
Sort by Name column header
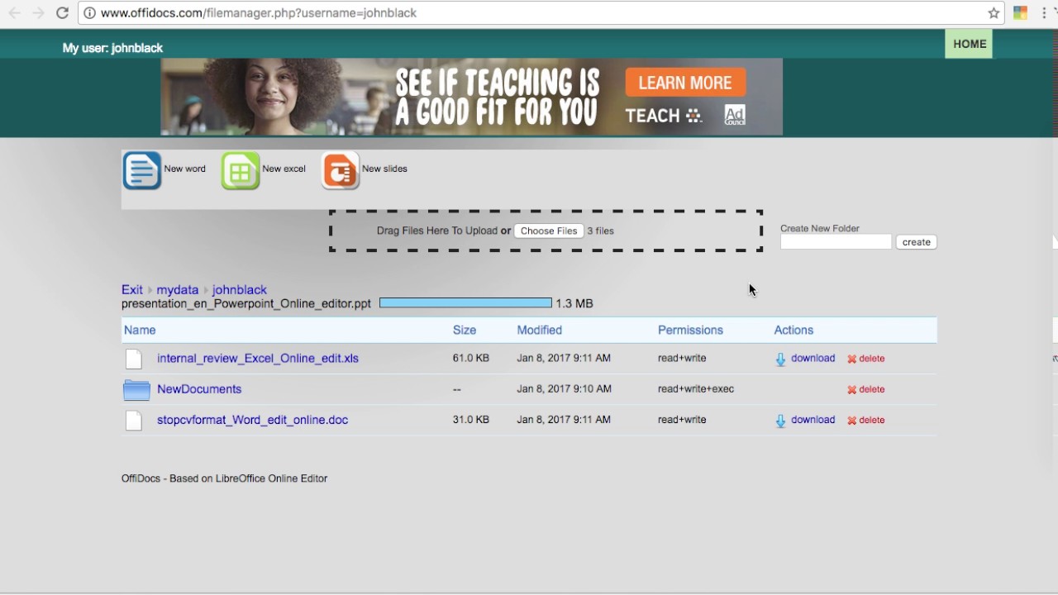(x=140, y=330)
